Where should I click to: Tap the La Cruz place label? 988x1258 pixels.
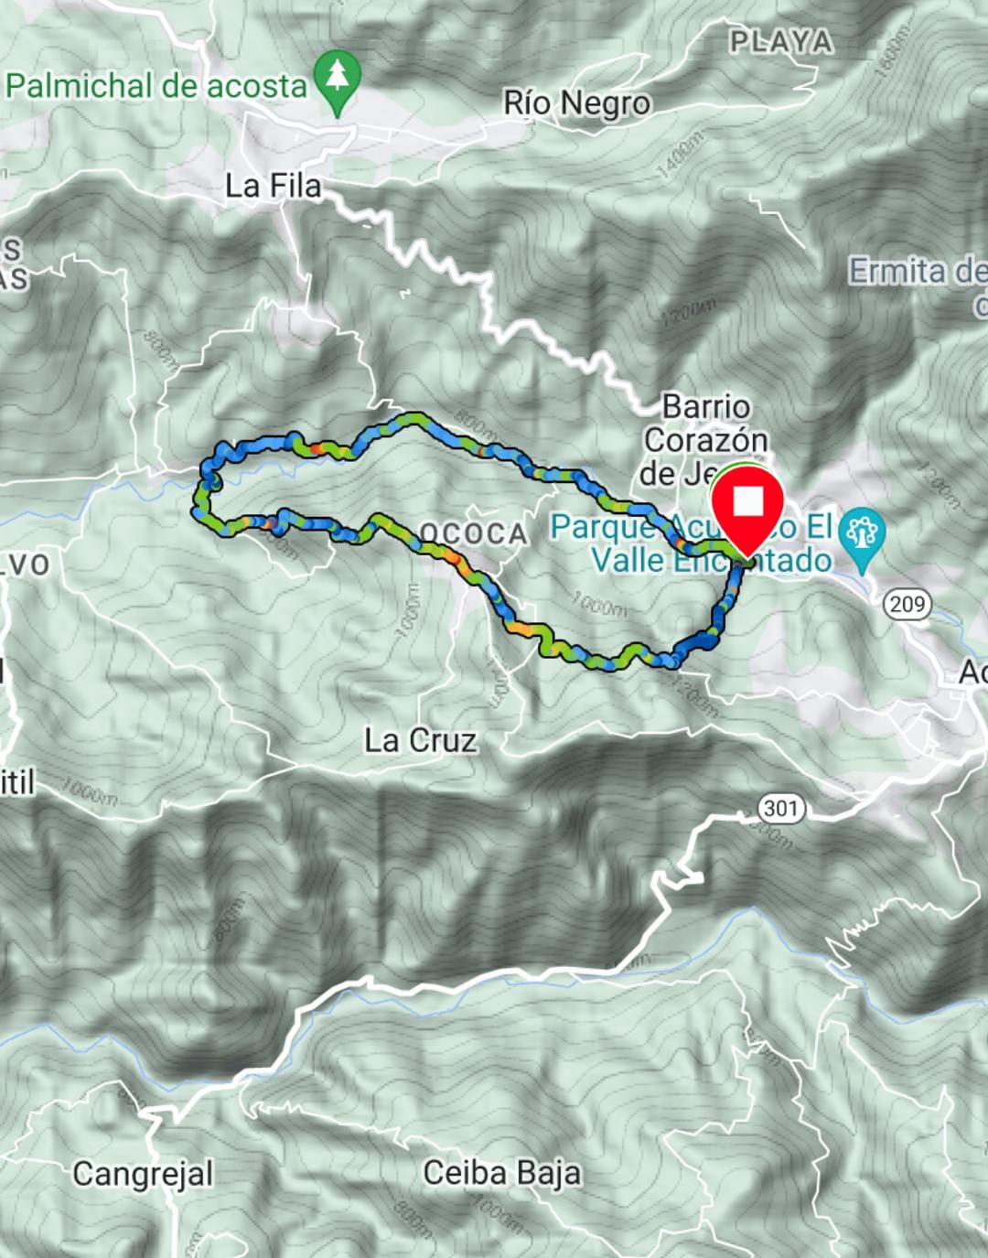point(421,740)
